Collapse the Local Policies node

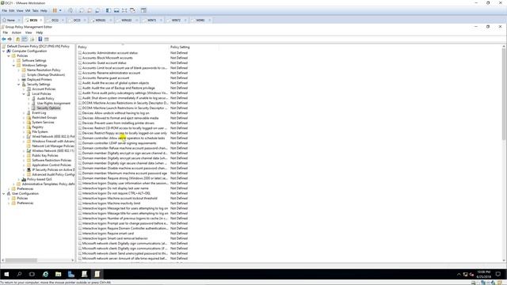(24, 93)
